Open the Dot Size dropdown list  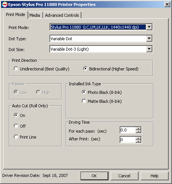pyautogui.click(x=149, y=49)
